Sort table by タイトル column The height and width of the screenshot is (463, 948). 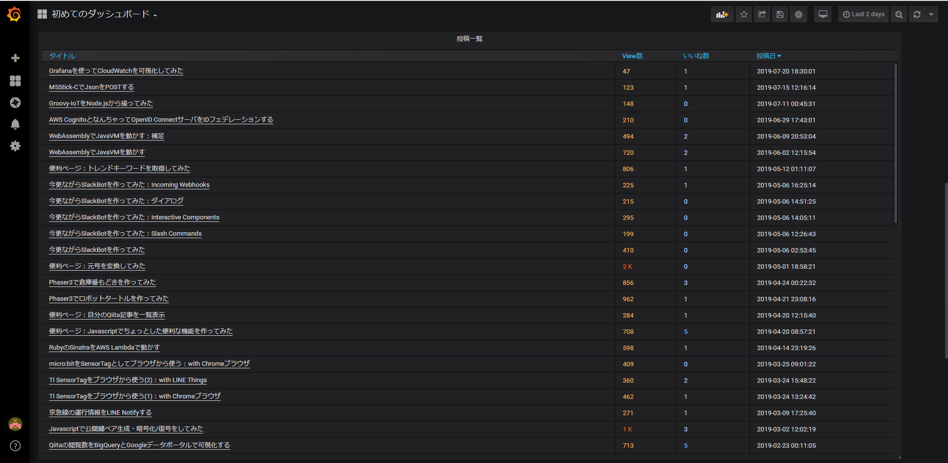(x=62, y=56)
